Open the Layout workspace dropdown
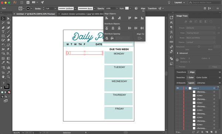 tap(179, 3)
